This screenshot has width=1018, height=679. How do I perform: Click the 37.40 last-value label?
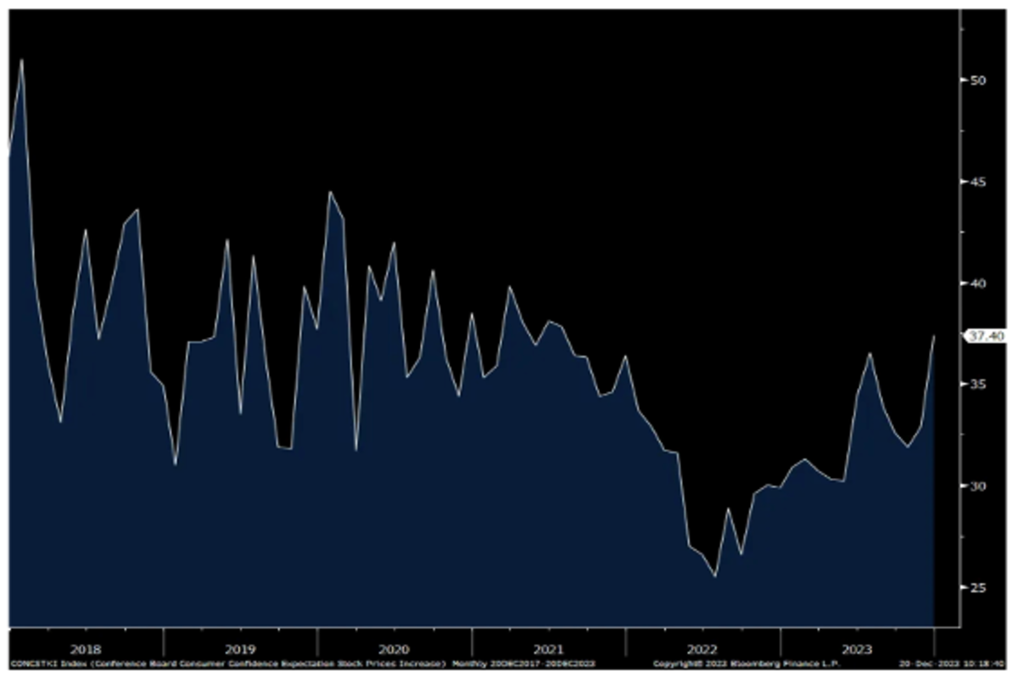pyautogui.click(x=987, y=336)
